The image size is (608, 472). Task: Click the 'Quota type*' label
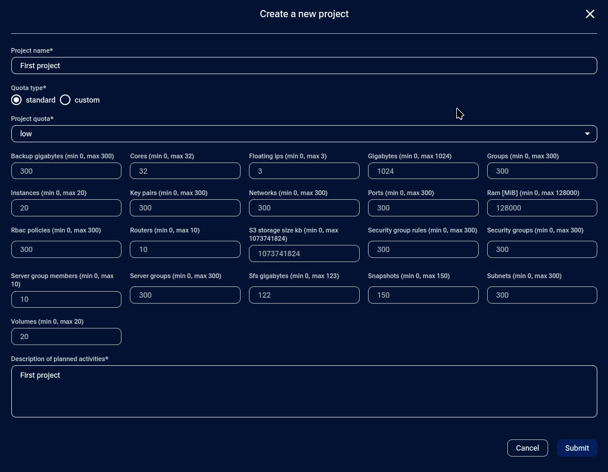(28, 88)
